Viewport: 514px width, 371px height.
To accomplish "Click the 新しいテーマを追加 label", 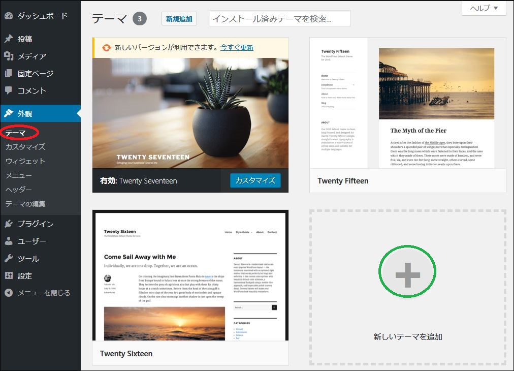I will pos(408,336).
